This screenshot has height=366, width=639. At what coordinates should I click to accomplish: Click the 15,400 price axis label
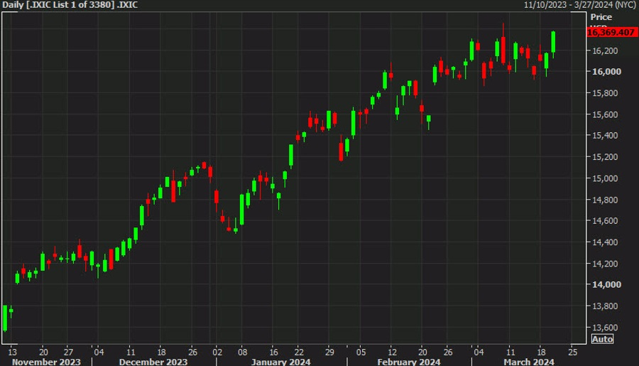pyautogui.click(x=605, y=135)
